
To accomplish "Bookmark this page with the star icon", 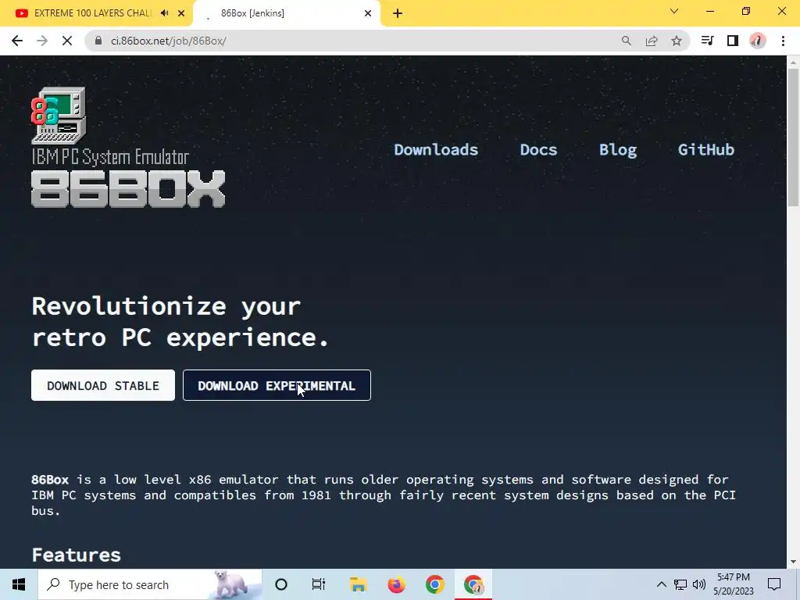I will tap(677, 41).
